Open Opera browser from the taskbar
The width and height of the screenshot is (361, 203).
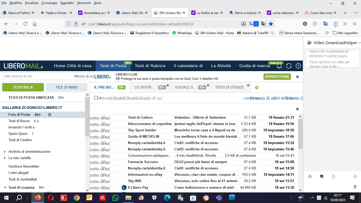tap(51, 197)
